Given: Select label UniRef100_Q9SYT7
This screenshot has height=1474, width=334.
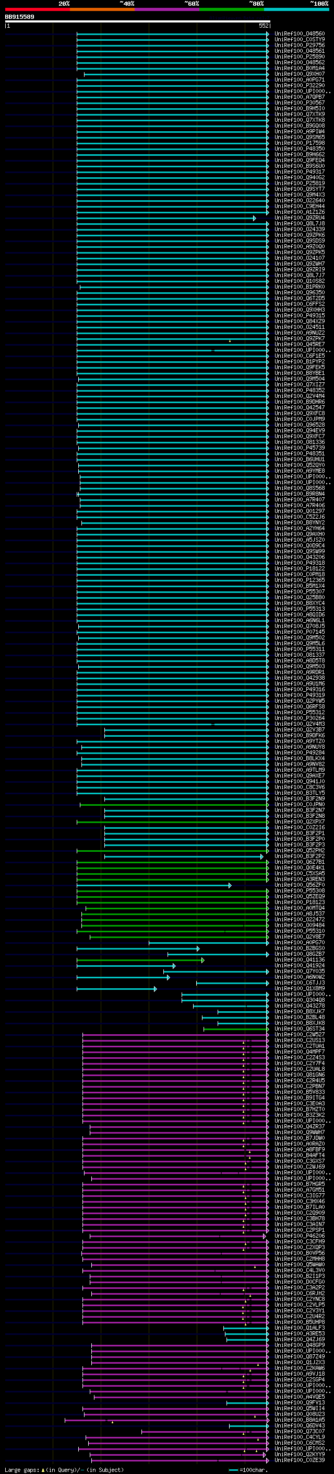Looking at the screenshot, I should coord(300,189).
